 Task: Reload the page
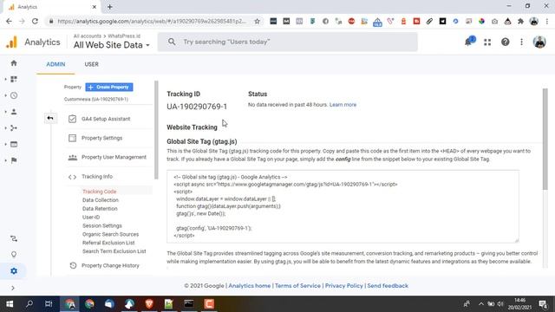[35, 21]
